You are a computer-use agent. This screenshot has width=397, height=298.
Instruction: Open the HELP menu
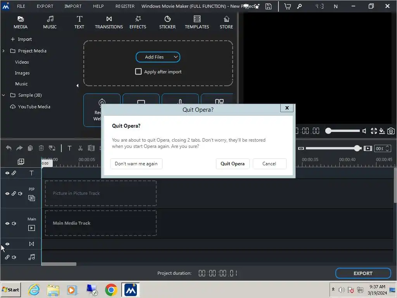[x=98, y=6]
